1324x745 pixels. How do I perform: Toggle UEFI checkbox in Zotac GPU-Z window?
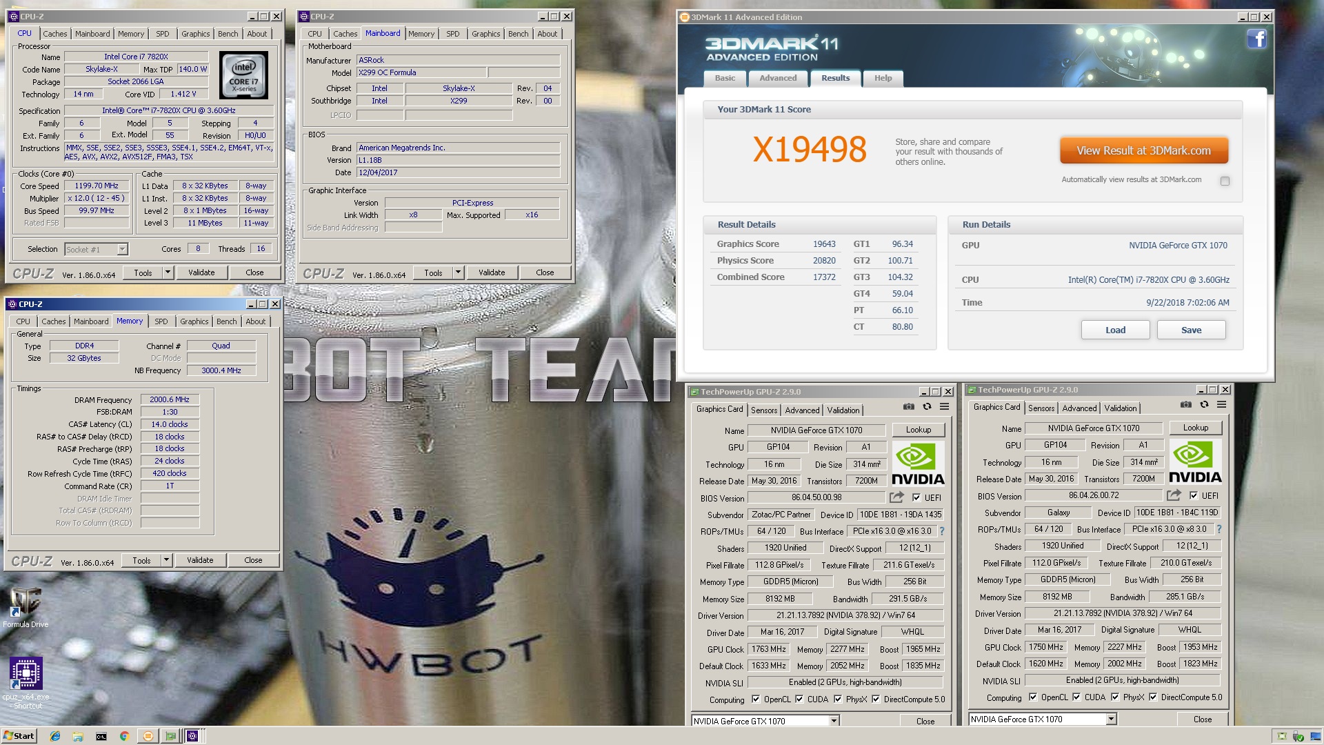(x=916, y=497)
